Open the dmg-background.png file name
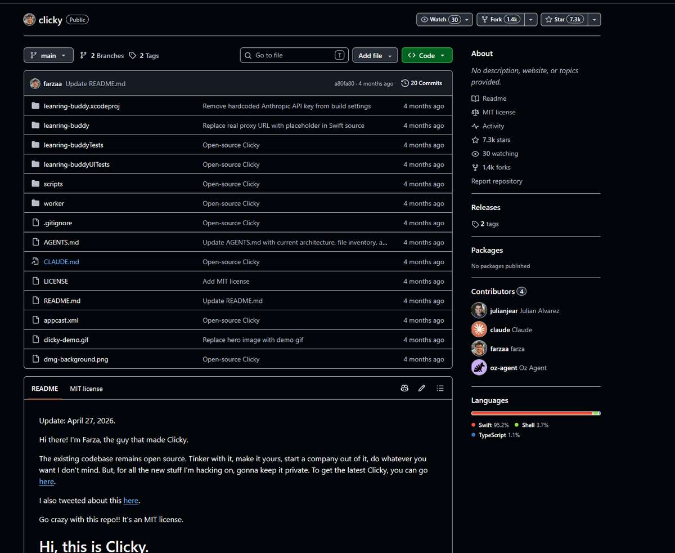675x553 pixels. 76,359
